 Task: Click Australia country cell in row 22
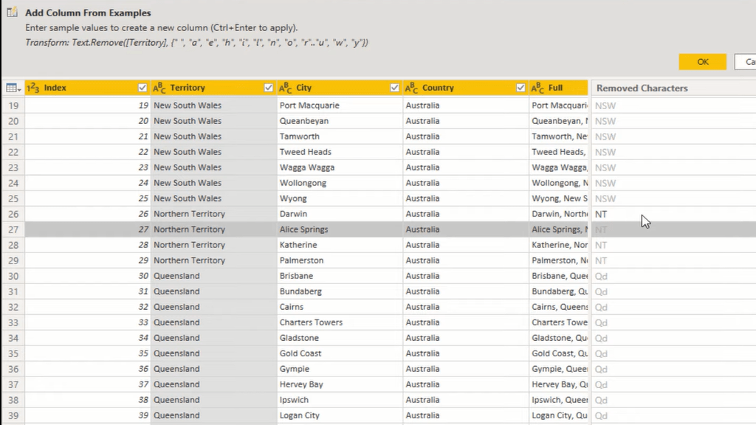465,152
